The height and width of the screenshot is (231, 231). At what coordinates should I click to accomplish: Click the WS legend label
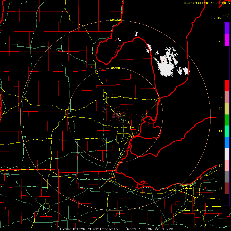point(220,143)
